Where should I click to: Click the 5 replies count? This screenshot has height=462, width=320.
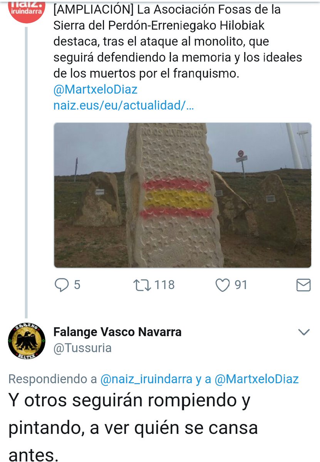coord(77,285)
